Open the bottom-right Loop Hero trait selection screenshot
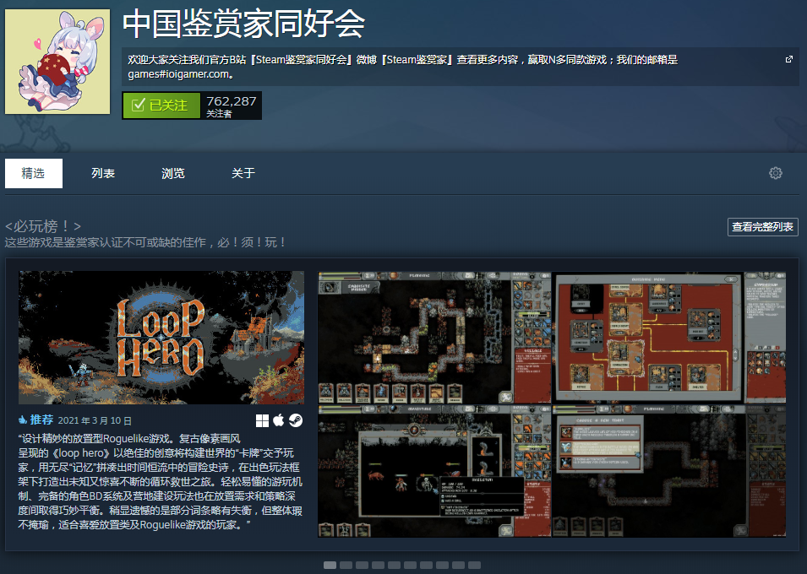 pyautogui.click(x=669, y=471)
